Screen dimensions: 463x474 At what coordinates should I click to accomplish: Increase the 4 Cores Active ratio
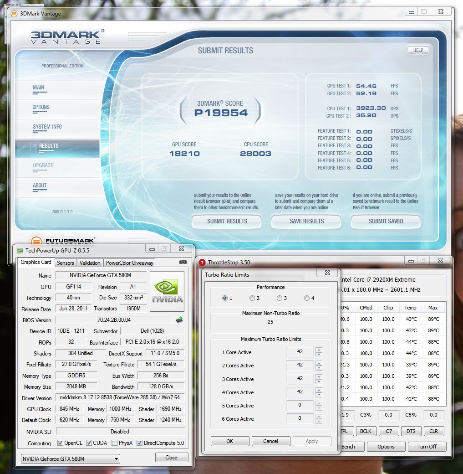coord(319,390)
